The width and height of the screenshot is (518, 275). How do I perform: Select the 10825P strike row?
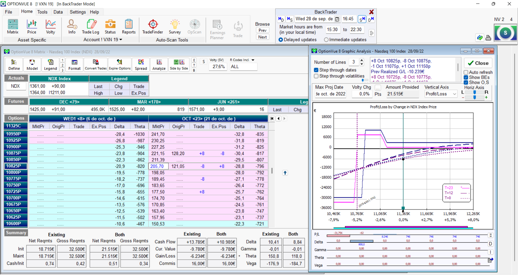click(x=16, y=166)
